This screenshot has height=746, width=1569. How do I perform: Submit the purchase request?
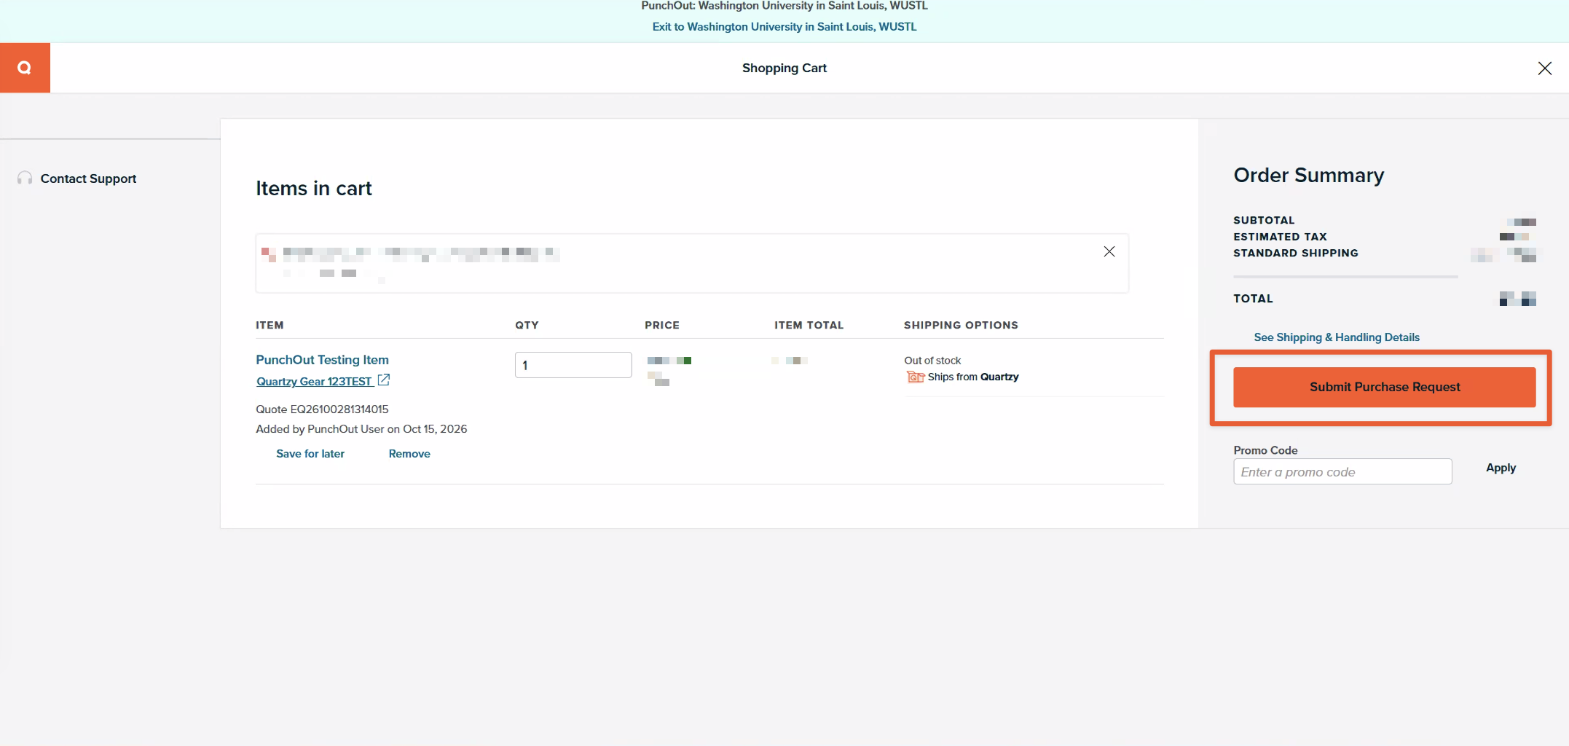pos(1384,387)
